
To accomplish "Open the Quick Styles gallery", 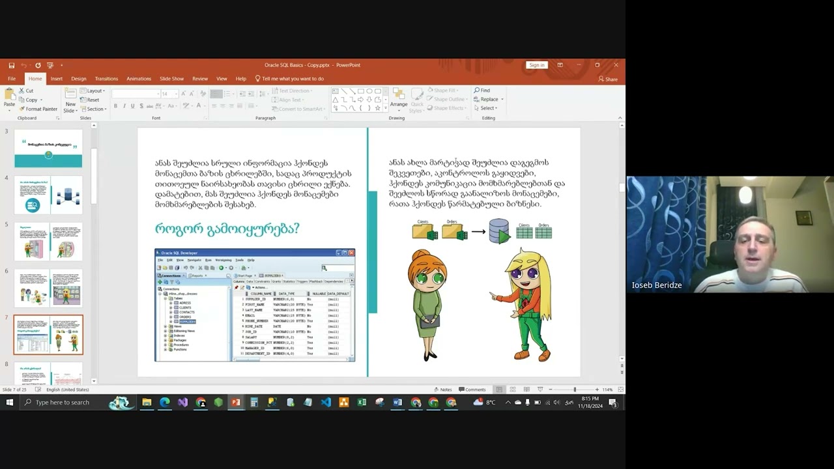I will [416, 99].
